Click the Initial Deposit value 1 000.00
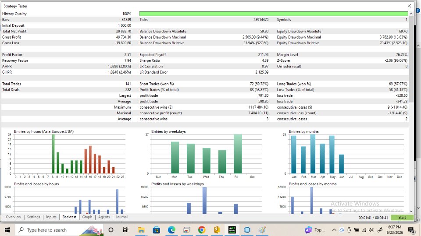The width and height of the screenshot is (421, 236). point(124,25)
